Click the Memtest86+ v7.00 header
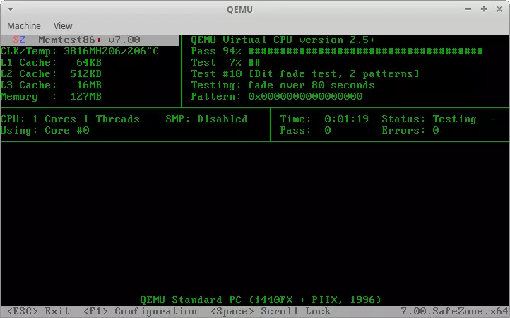510x318 pixels. pyautogui.click(x=89, y=40)
